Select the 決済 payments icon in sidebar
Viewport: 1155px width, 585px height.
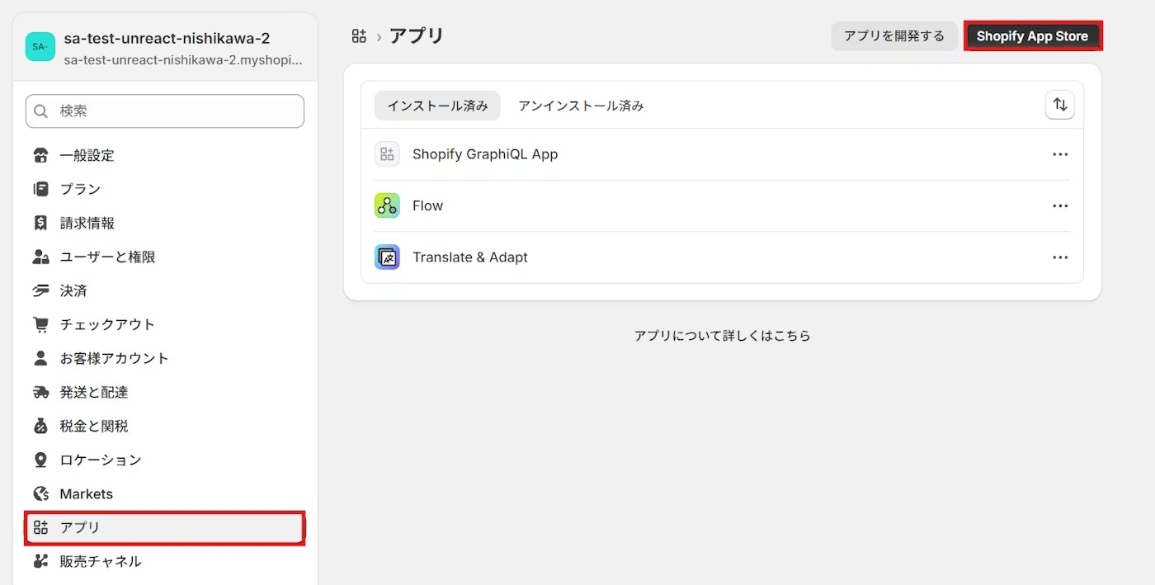[x=40, y=290]
